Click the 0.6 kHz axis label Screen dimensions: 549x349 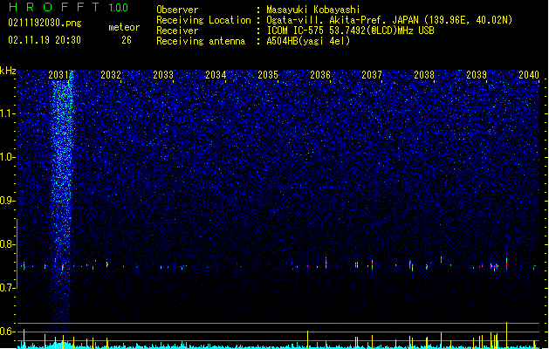[x=8, y=332]
